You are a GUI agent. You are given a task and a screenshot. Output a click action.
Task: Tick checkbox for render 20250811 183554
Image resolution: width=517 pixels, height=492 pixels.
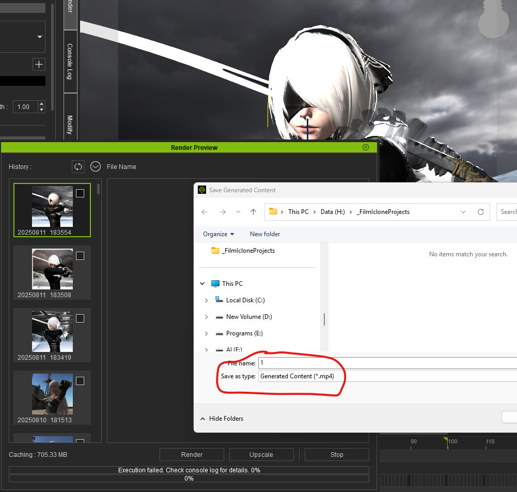tap(80, 193)
